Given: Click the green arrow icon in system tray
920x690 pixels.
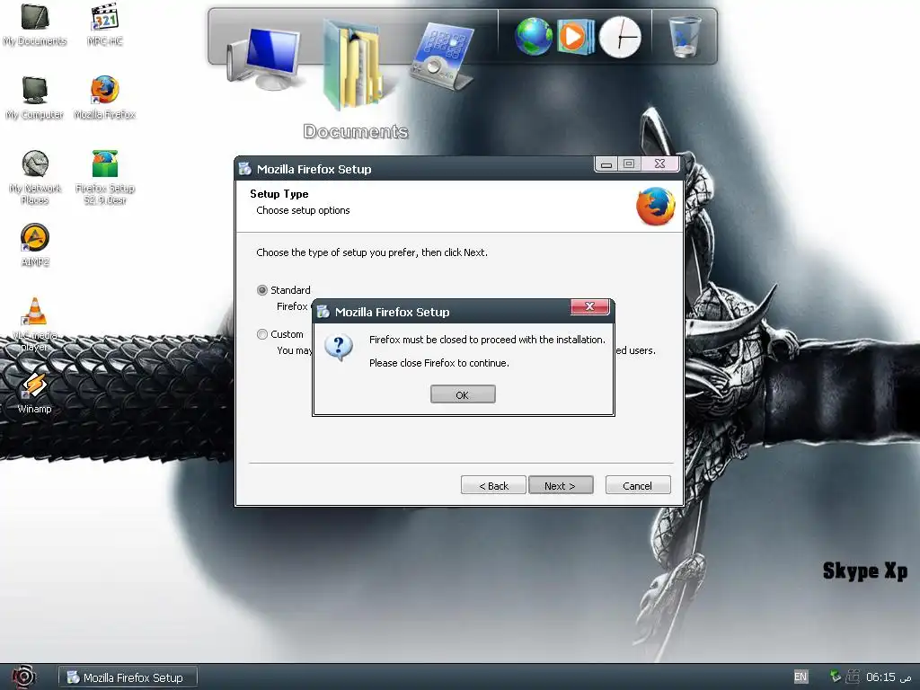Looking at the screenshot, I should (836, 677).
